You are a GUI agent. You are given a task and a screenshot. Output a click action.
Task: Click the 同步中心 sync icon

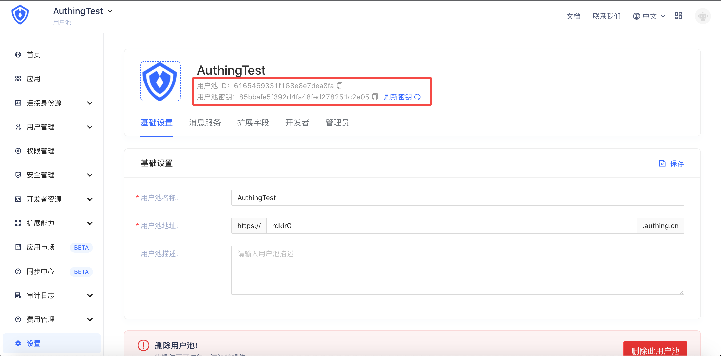[x=18, y=271]
